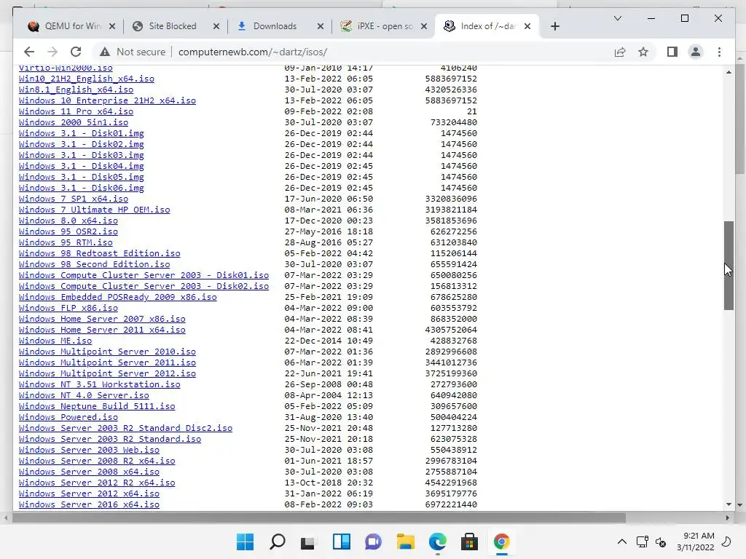Download Windows_95_OSR2.iso

point(68,231)
